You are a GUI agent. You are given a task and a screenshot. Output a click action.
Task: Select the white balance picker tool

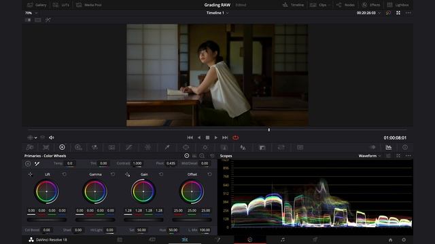coord(37,163)
